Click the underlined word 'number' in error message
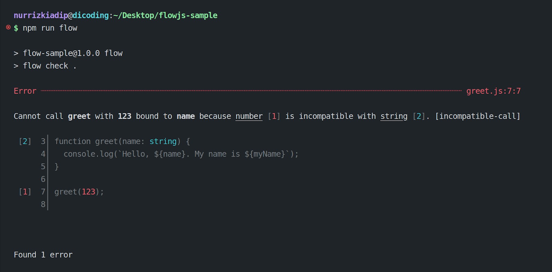The height and width of the screenshot is (272, 552). point(249,116)
